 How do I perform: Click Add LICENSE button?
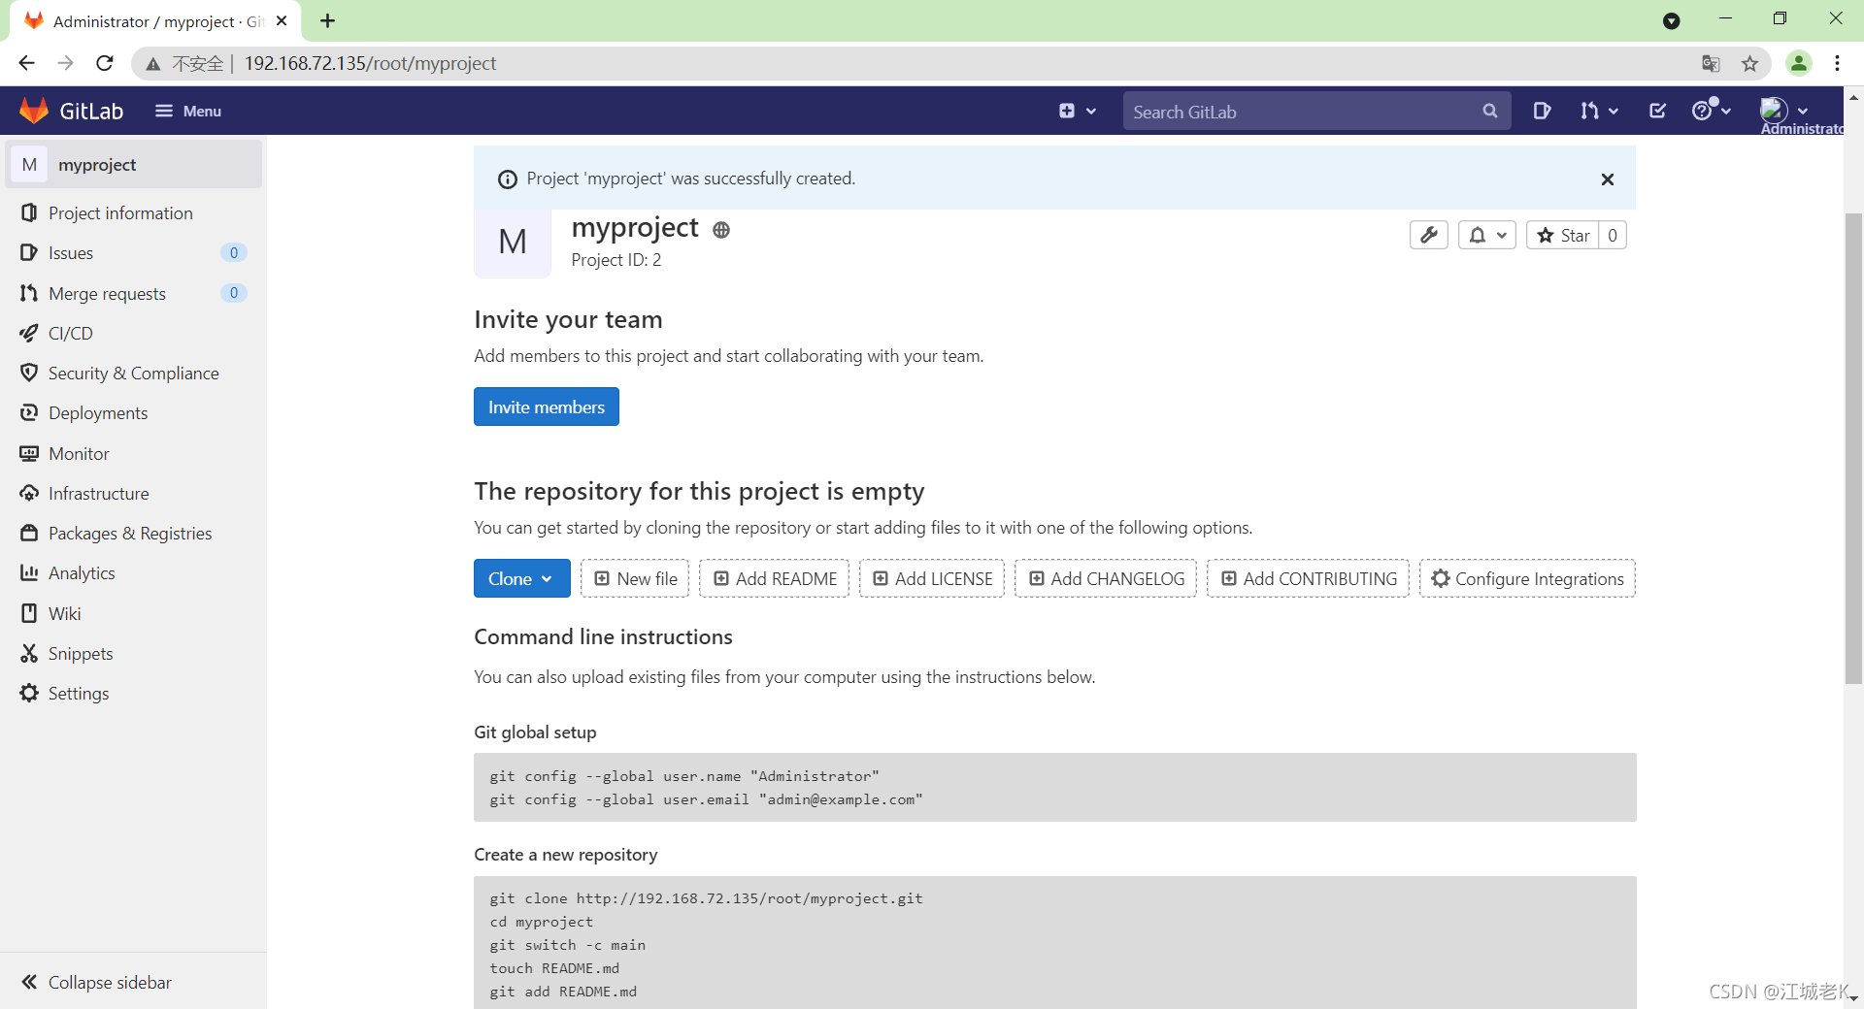click(x=932, y=578)
